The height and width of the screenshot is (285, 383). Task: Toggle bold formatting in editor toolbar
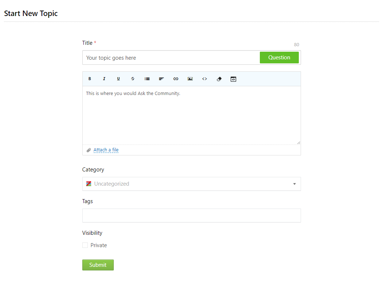tap(90, 79)
